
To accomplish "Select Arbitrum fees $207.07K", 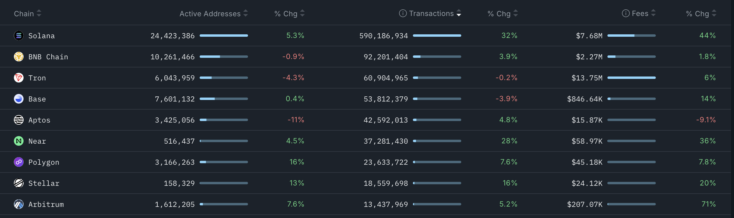I will pyautogui.click(x=585, y=204).
